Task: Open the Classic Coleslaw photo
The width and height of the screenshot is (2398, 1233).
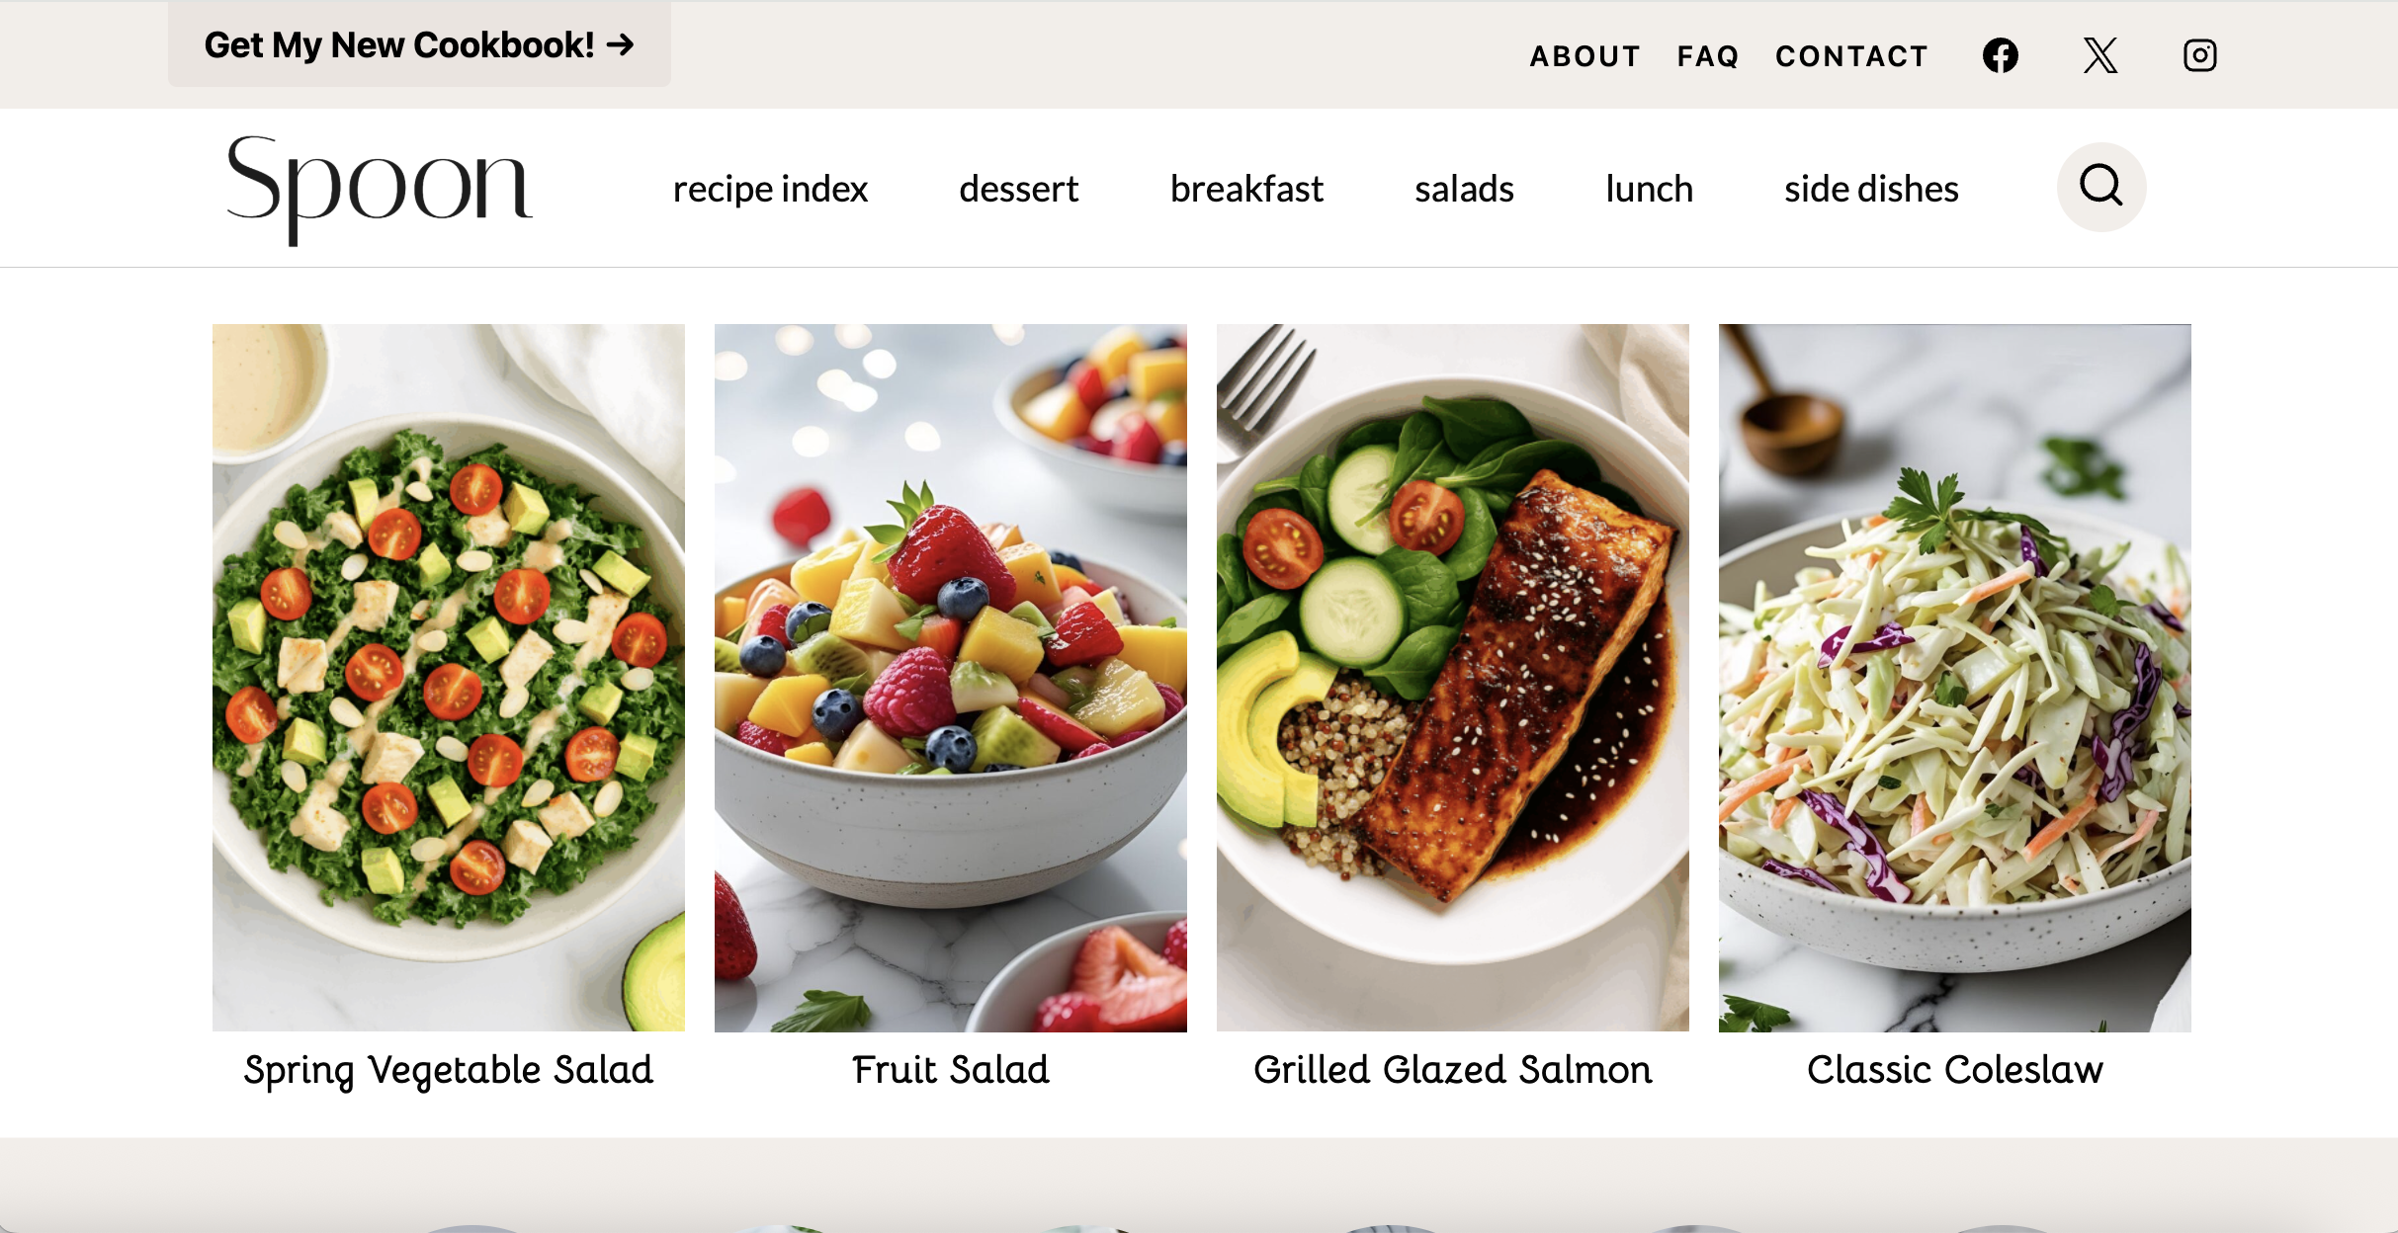Action: [x=1955, y=678]
